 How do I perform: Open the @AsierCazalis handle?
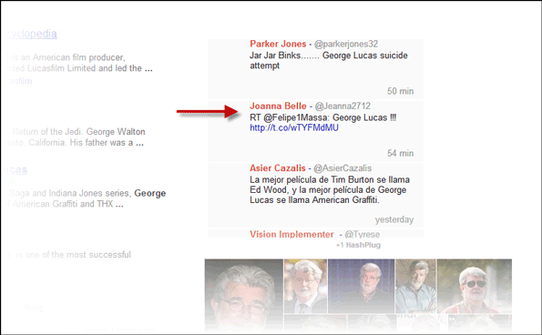tap(343, 168)
